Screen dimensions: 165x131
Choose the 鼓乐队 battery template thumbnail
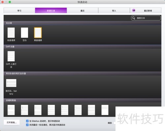click(x=11, y=83)
